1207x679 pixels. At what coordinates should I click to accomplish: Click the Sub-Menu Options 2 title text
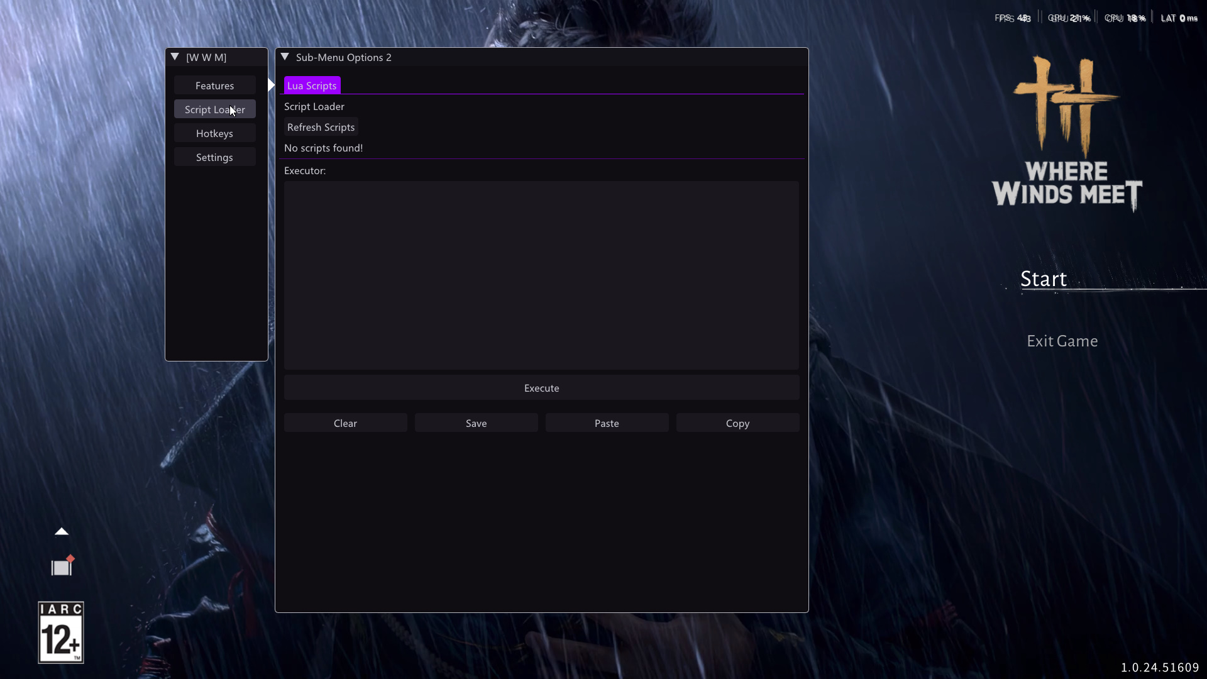[344, 57]
